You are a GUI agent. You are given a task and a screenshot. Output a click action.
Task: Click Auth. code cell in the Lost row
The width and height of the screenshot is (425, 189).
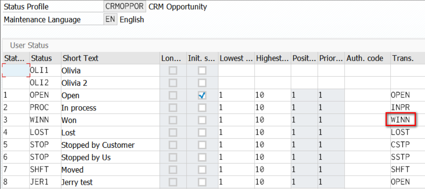[367, 133]
